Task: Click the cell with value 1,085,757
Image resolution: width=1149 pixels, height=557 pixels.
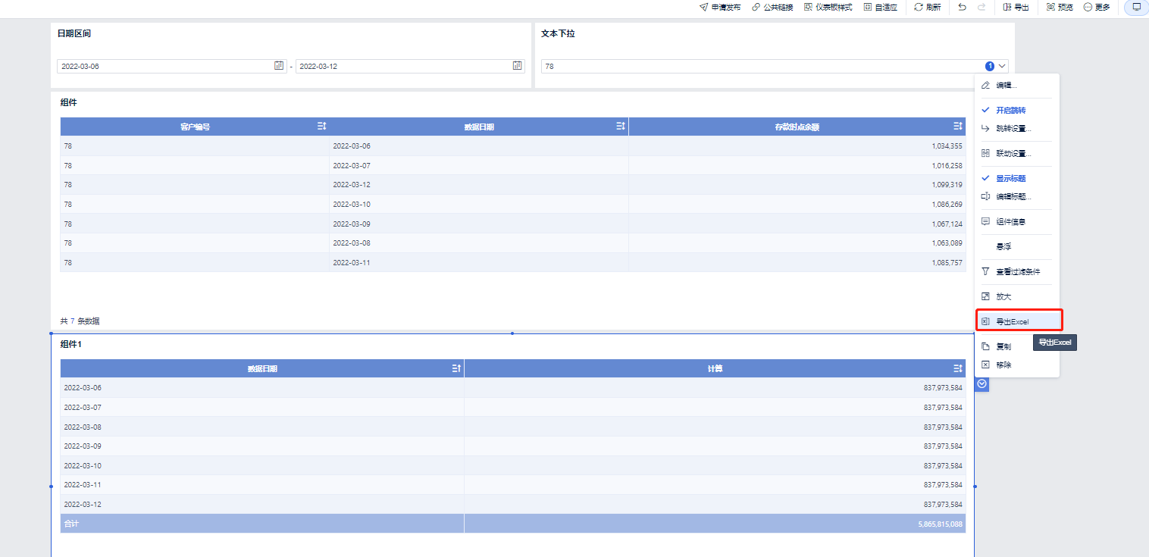Action: [x=797, y=263]
